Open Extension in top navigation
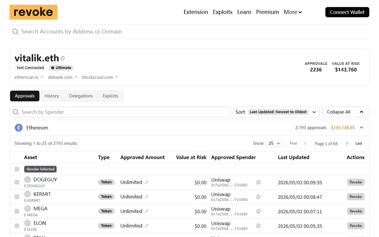The height and width of the screenshot is (237, 379). click(x=196, y=12)
